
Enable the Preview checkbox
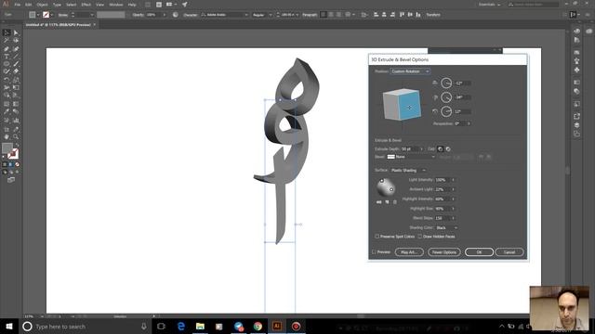[x=374, y=251]
